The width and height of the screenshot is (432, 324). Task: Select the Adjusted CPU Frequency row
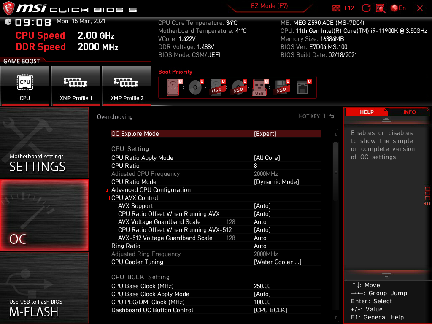click(216, 174)
